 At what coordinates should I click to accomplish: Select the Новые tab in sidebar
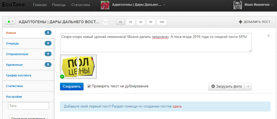coord(28,33)
